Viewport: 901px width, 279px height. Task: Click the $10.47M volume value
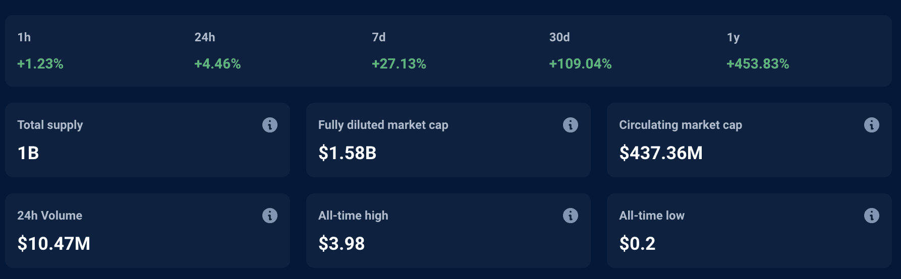[x=54, y=244]
